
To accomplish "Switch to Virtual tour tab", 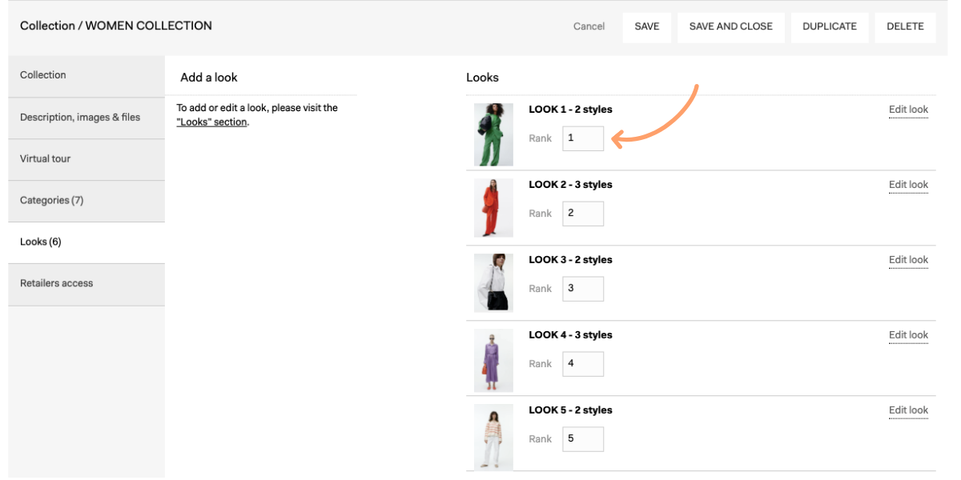I will point(86,159).
